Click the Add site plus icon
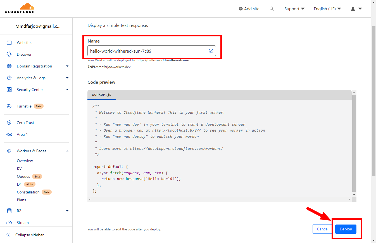This screenshot has height=243, width=376. coord(241,9)
